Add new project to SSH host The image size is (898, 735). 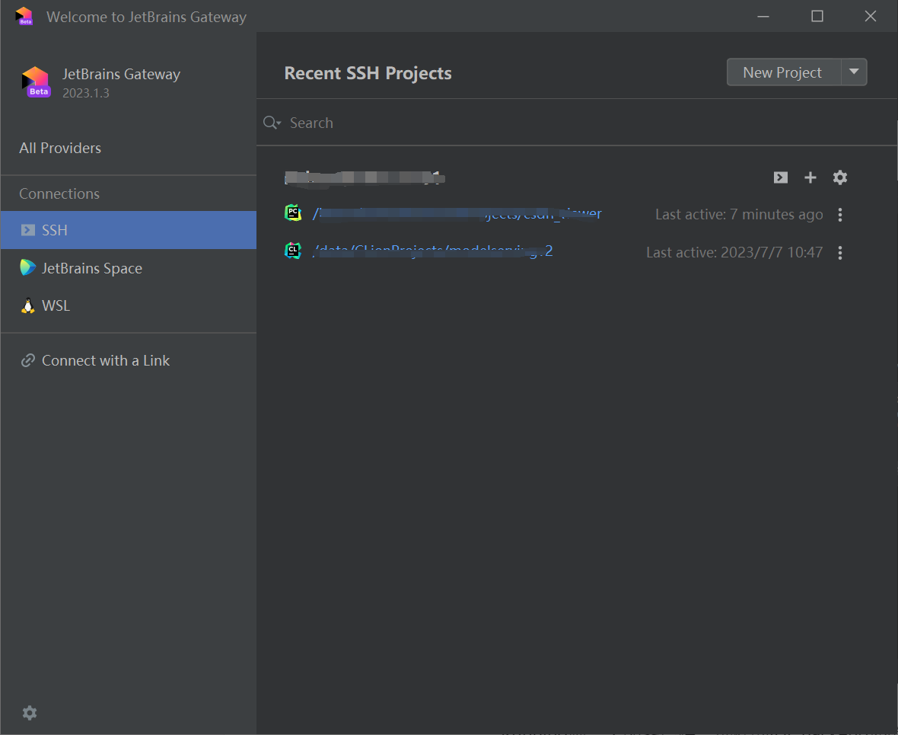[x=810, y=177]
